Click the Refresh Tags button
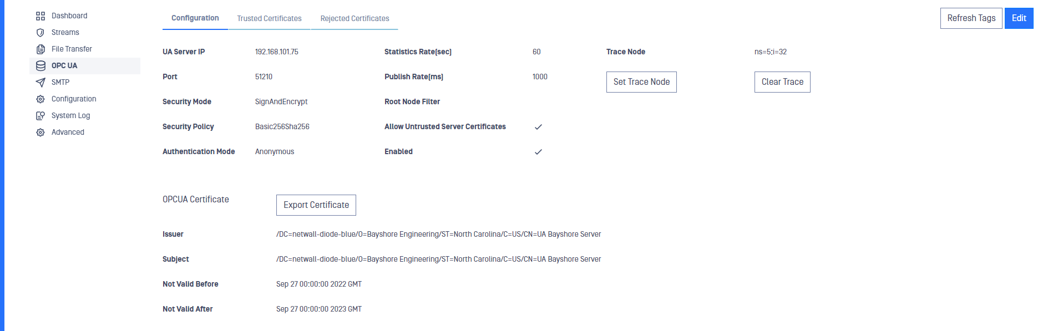The image size is (1053, 331). [x=971, y=18]
